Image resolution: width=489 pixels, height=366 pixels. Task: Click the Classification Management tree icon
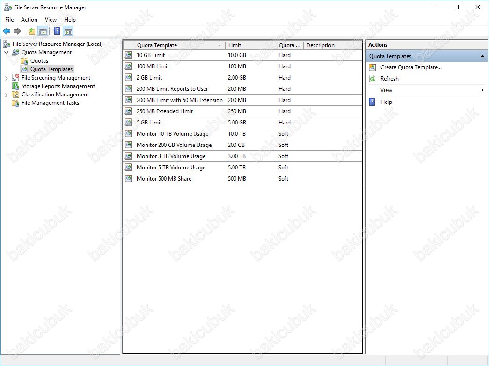tap(15, 95)
